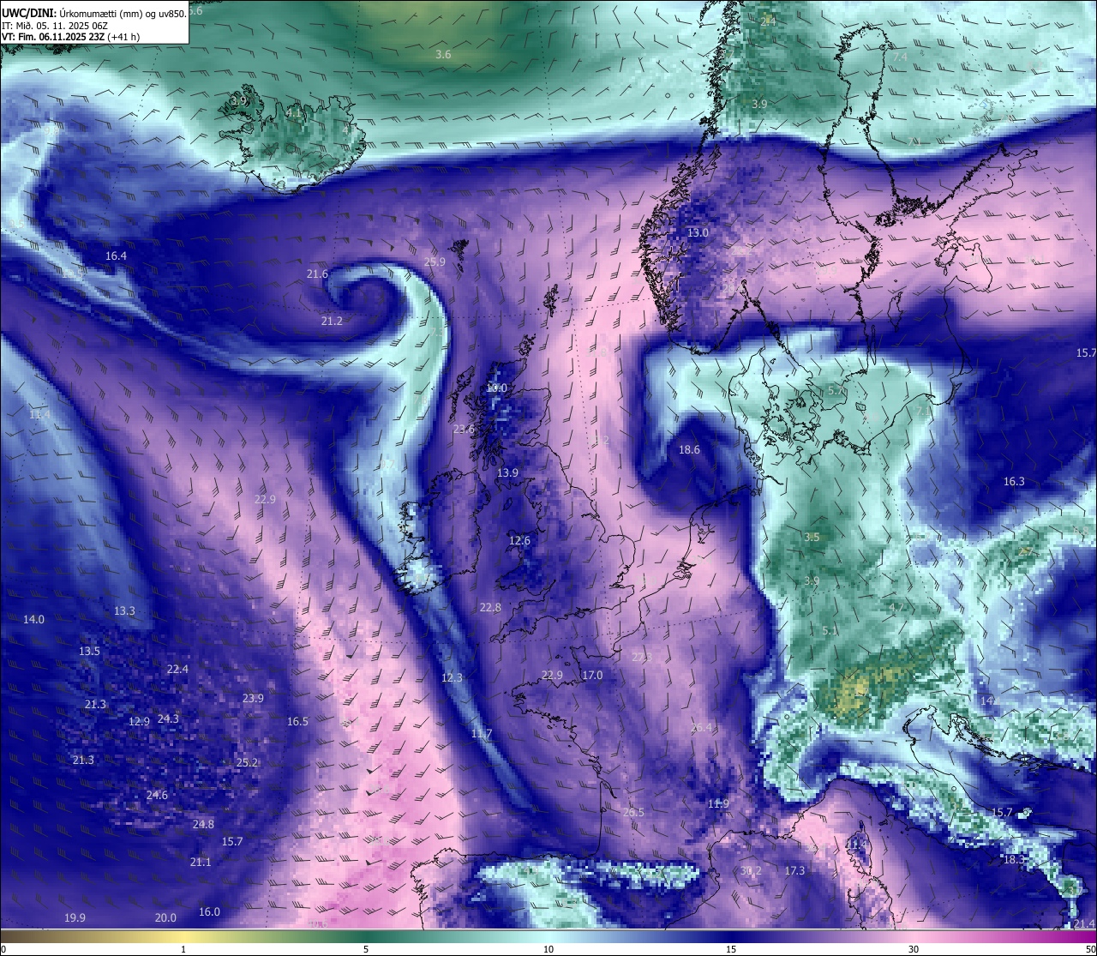Click the '30' tick label on the color scale
Image resolution: width=1097 pixels, height=956 pixels.
[914, 949]
